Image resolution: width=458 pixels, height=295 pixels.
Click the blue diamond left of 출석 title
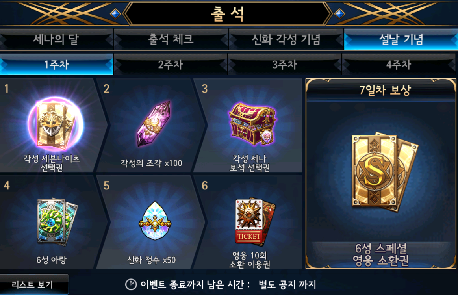coord(116,14)
